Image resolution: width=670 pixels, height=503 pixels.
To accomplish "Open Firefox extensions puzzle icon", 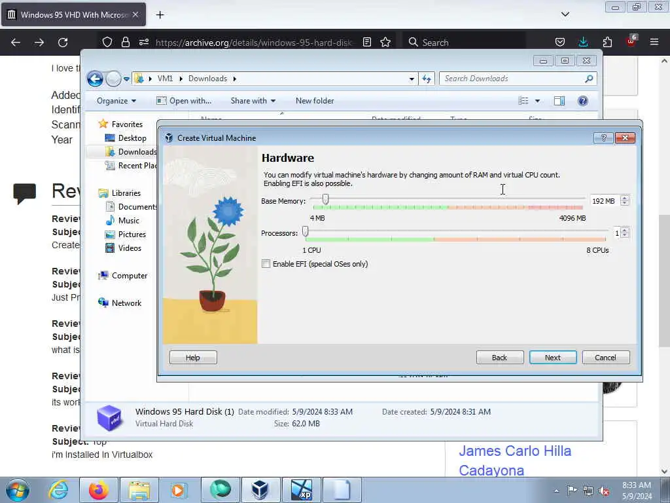I will point(607,42).
